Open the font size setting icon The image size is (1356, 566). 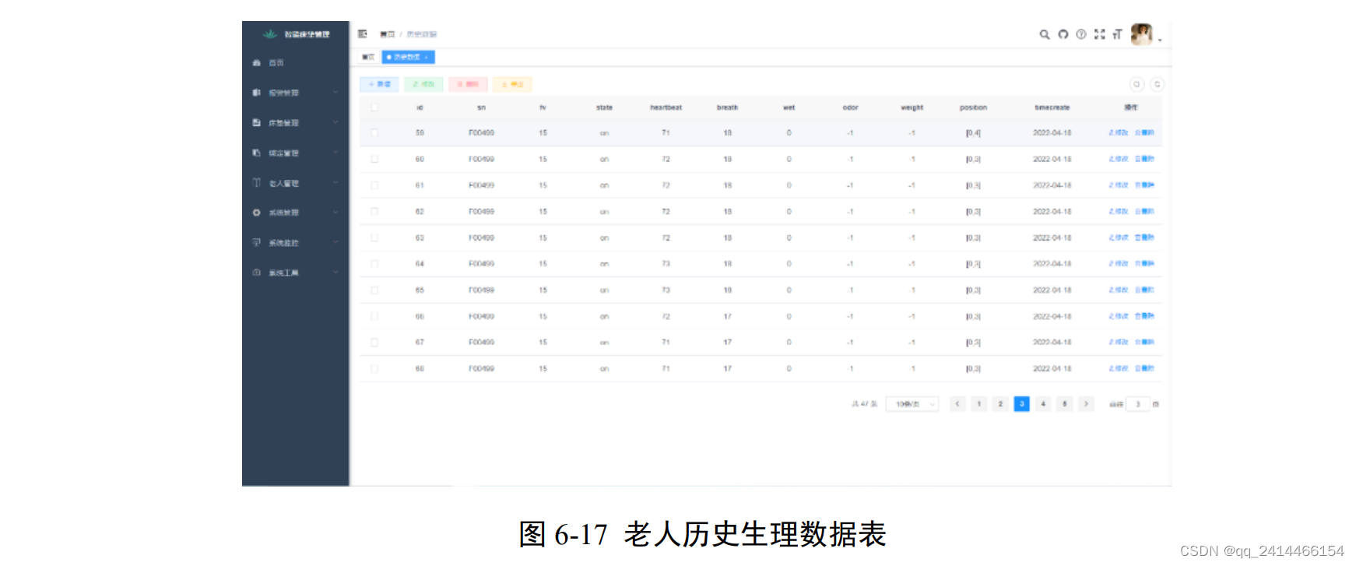point(1117,34)
